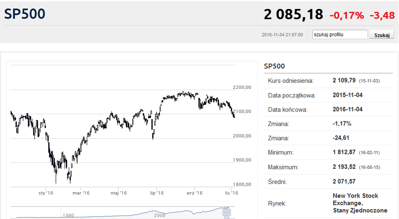Click the left navigator range handle
The width and height of the screenshot is (399, 219).
225,212
